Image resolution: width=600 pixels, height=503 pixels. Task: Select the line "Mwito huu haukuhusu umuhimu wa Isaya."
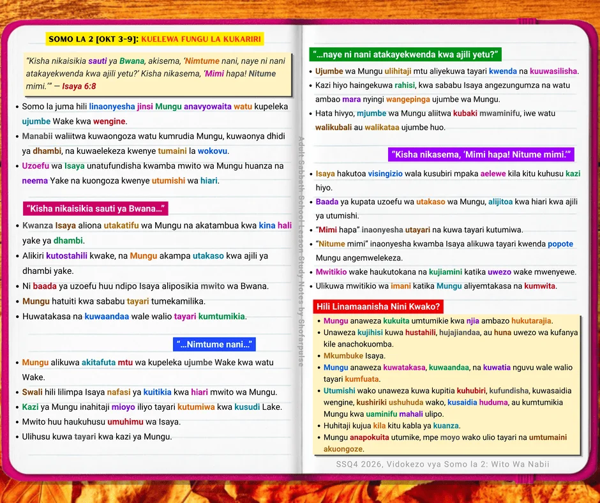101,422
